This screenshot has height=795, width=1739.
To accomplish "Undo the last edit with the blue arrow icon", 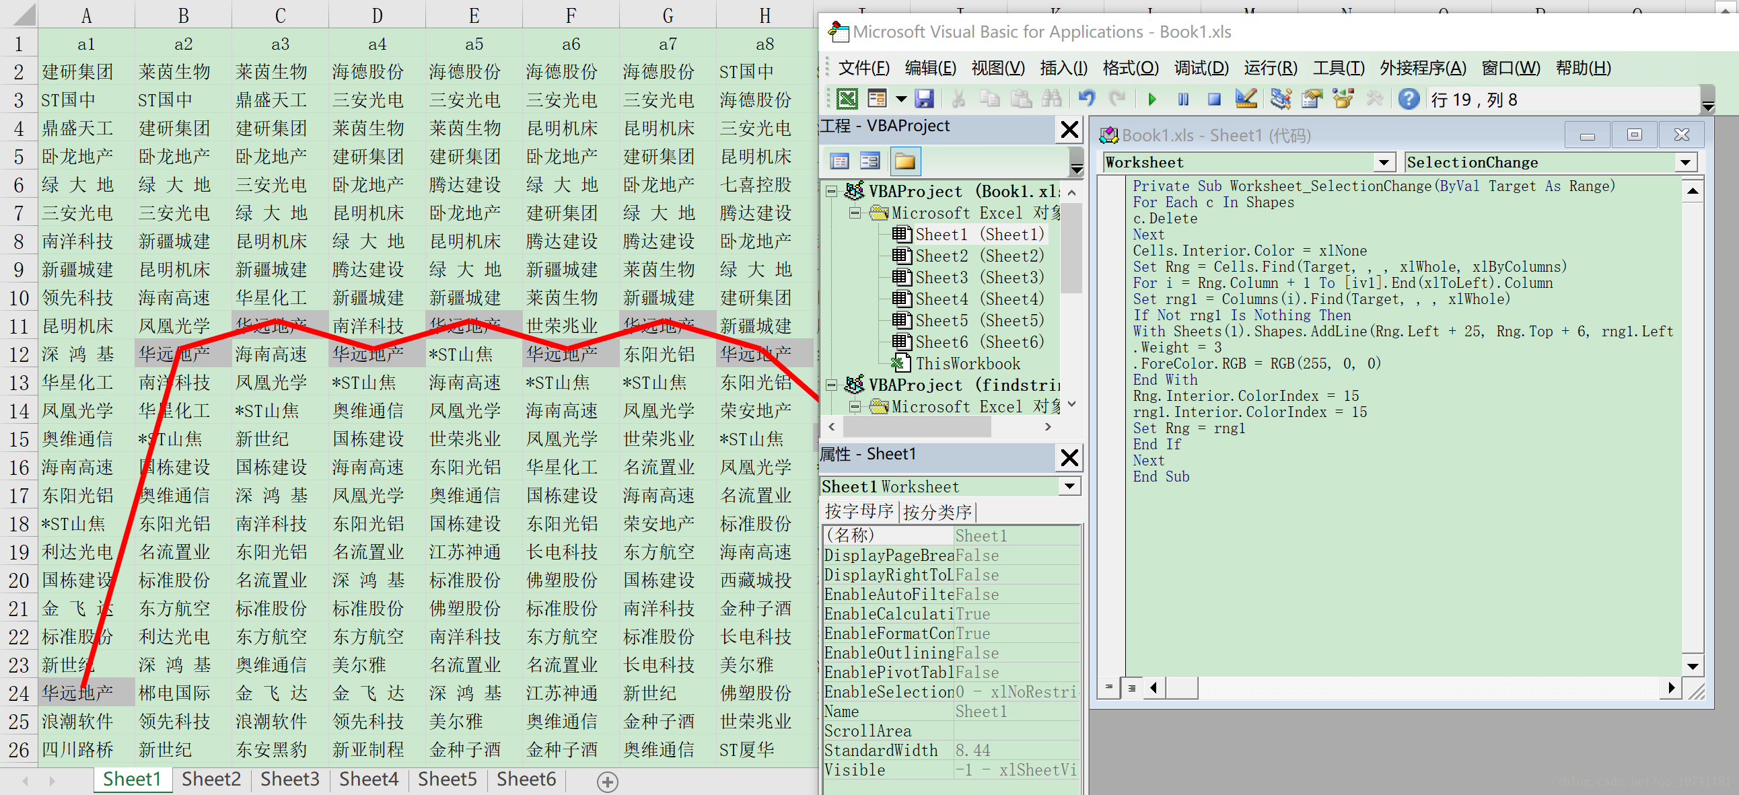I will coord(1086,99).
